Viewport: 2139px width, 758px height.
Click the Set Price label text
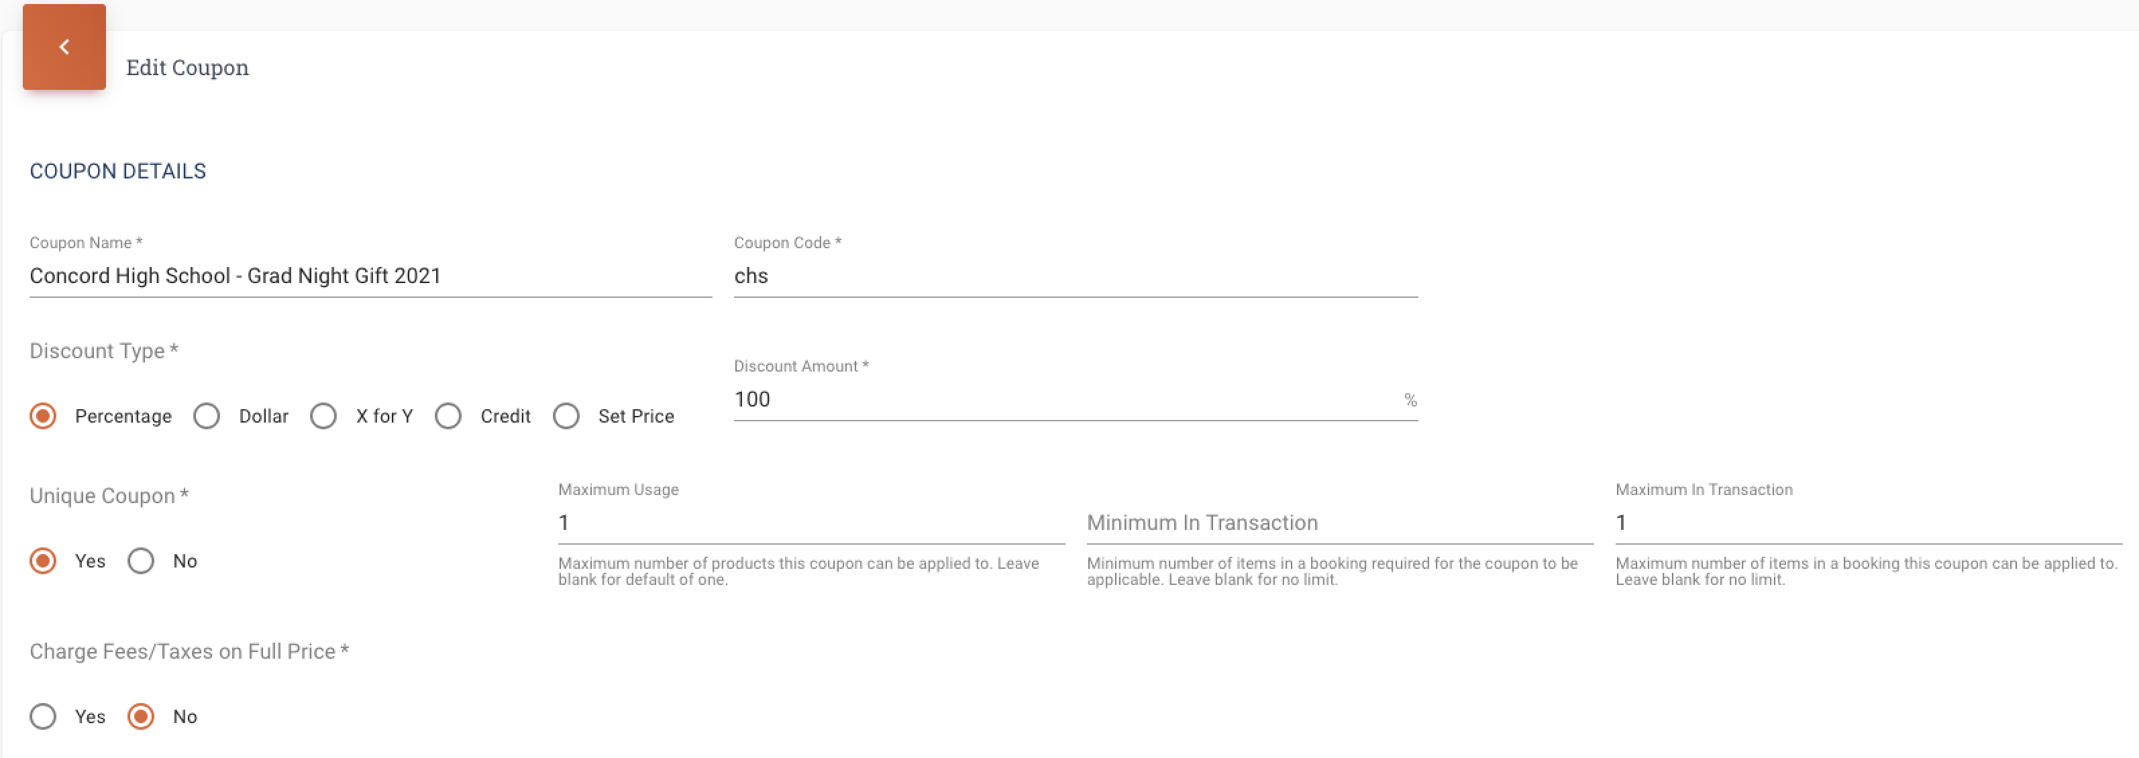[636, 416]
